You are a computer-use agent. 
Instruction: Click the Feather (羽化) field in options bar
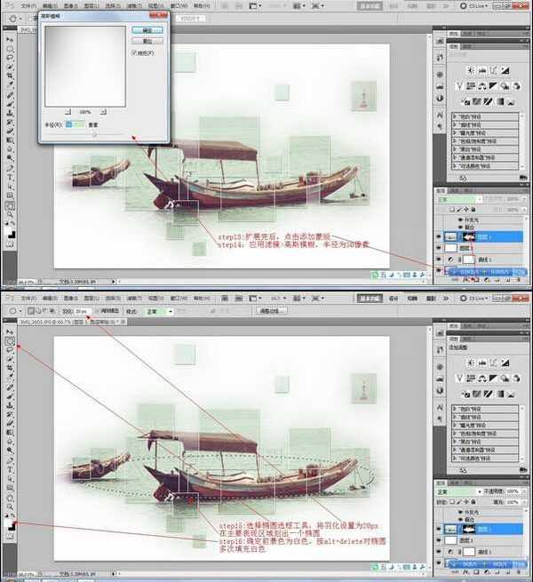[x=82, y=311]
